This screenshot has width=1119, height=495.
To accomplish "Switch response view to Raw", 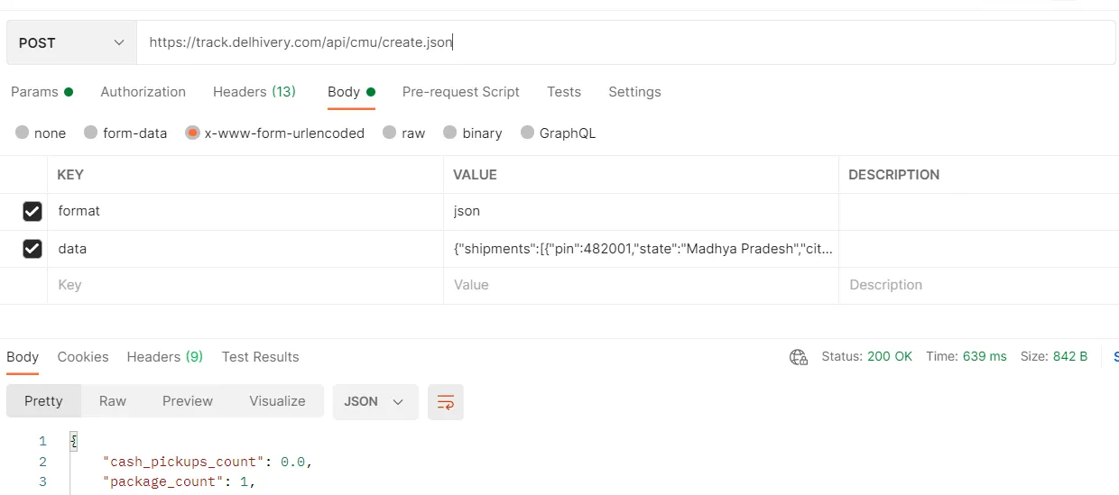I will pyautogui.click(x=113, y=401).
